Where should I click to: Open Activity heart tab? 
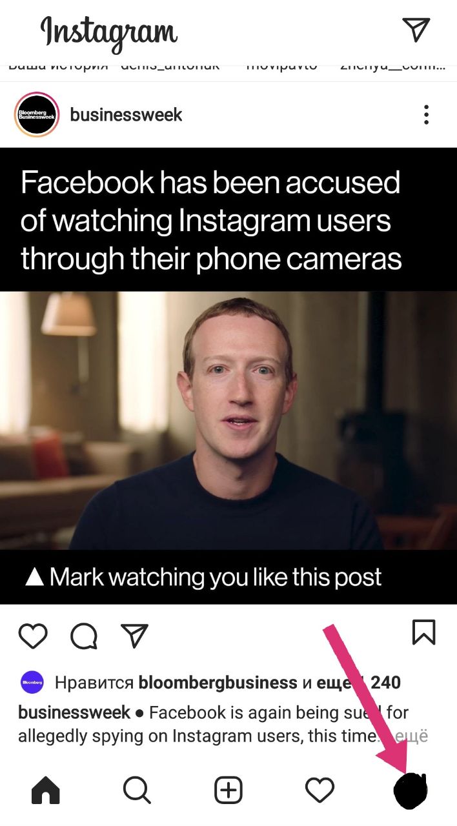[x=320, y=790]
